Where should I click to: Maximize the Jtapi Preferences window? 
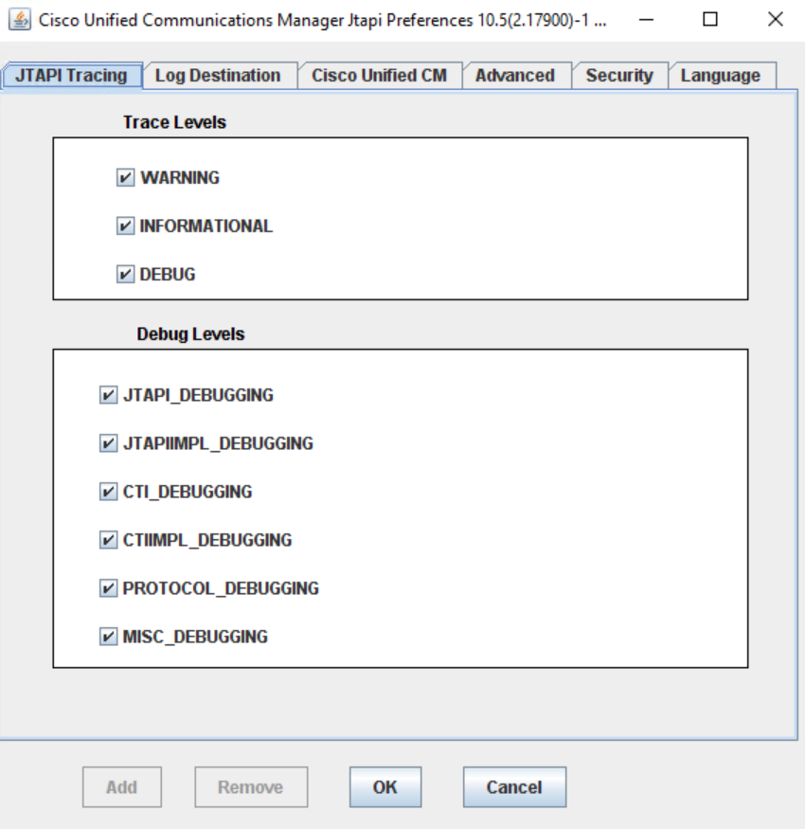tap(710, 20)
